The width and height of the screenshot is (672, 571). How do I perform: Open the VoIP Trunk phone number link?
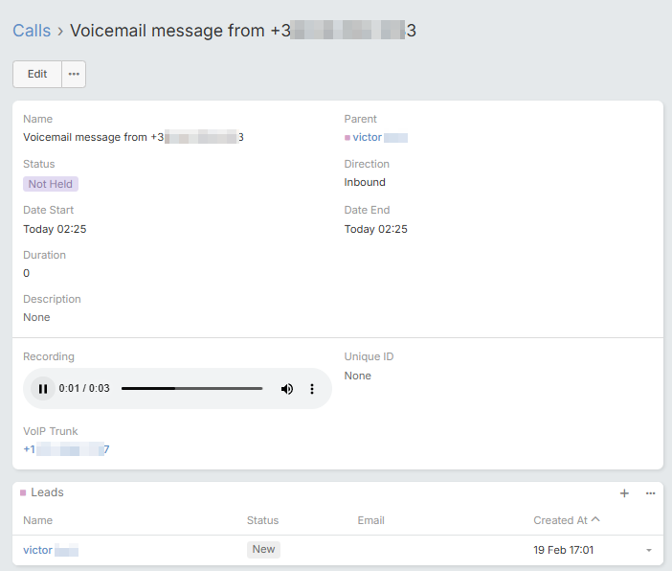(x=66, y=449)
